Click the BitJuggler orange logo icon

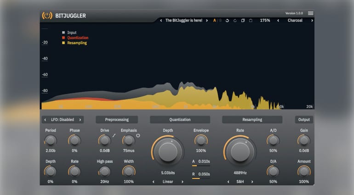47,16
